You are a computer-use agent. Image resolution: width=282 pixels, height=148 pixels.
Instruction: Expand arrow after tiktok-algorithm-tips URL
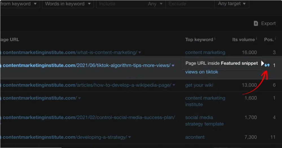[173, 66]
